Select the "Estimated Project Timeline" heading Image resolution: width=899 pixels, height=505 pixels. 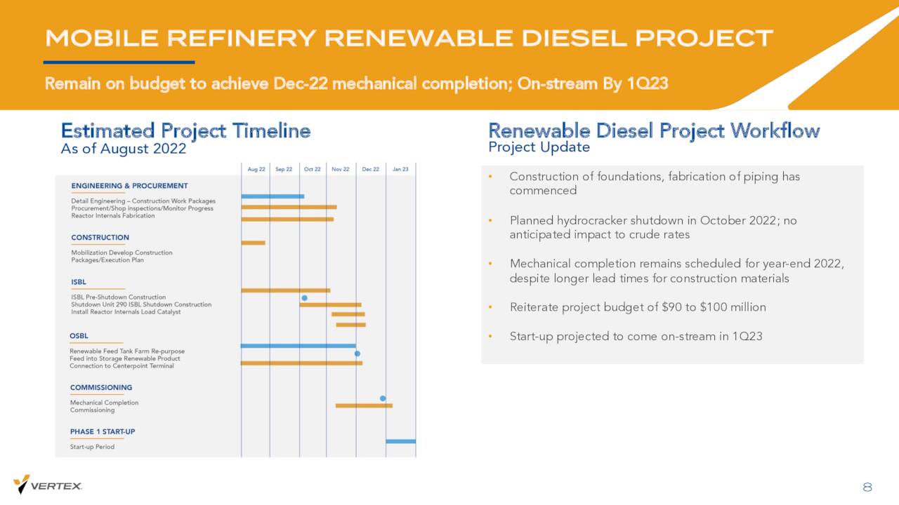pyautogui.click(x=185, y=130)
